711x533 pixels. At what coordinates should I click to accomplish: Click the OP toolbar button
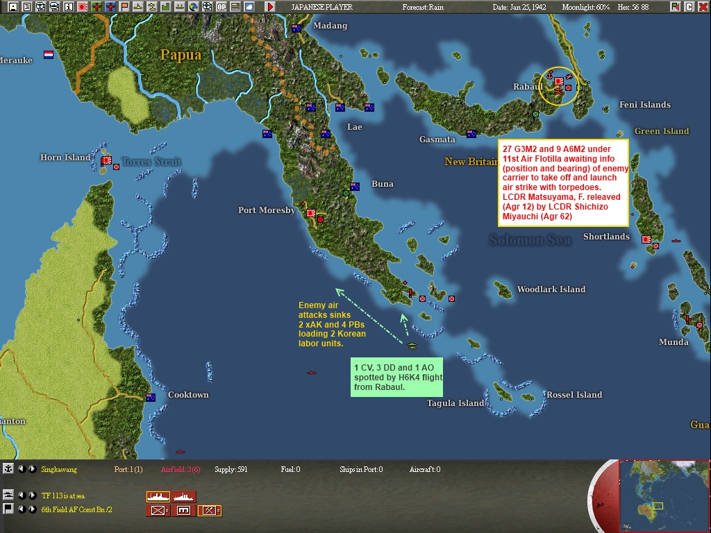221,7
